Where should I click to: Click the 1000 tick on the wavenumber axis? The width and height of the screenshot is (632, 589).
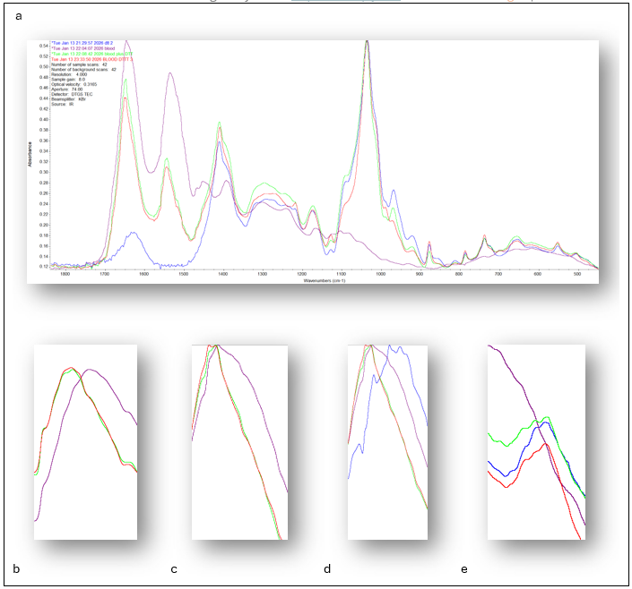[381, 274]
